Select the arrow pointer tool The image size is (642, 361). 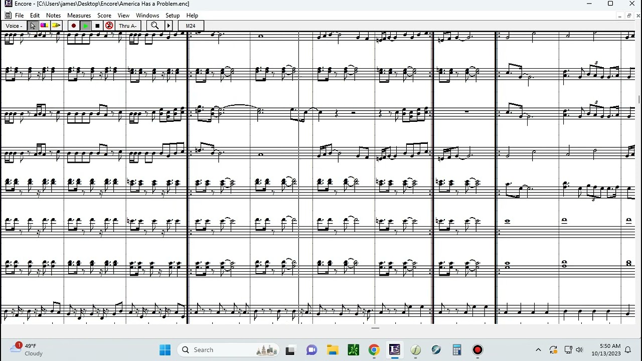(33, 26)
